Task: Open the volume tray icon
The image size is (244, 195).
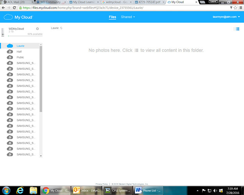Action: (215, 190)
